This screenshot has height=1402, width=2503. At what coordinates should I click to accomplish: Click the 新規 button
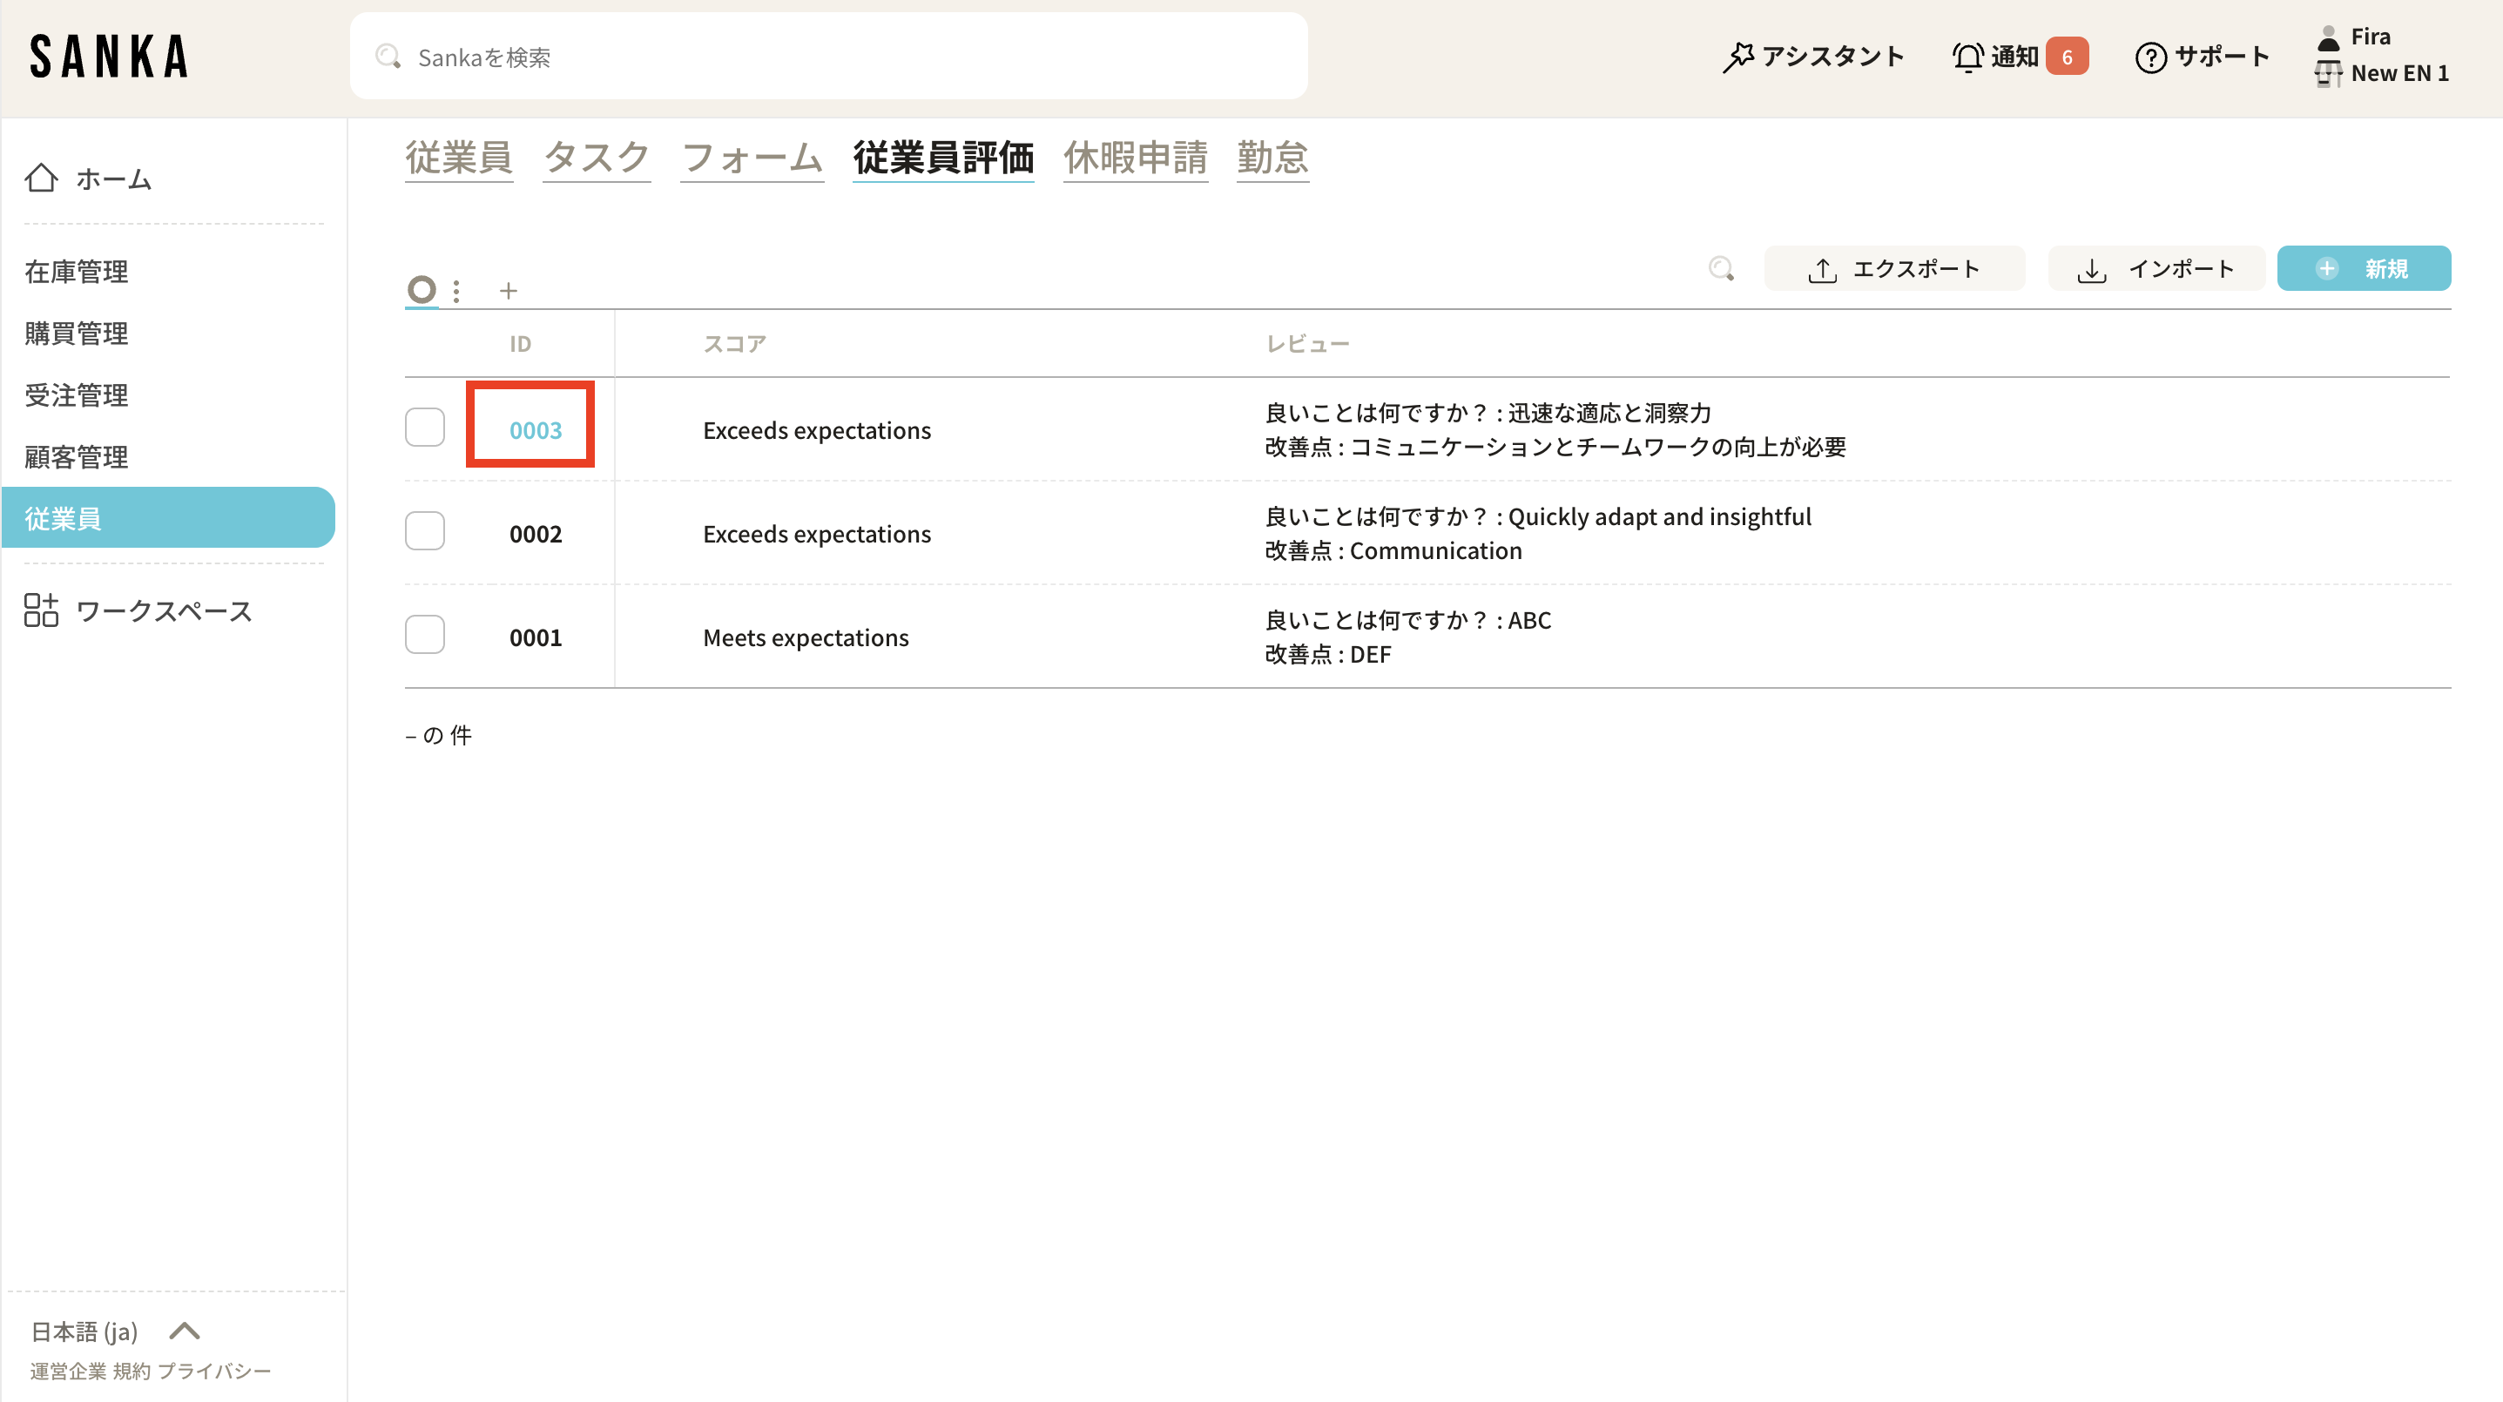(2363, 268)
